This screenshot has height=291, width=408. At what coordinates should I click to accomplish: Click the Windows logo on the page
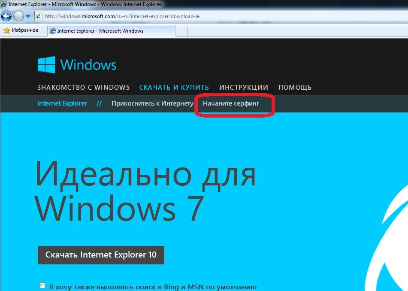tap(77, 64)
